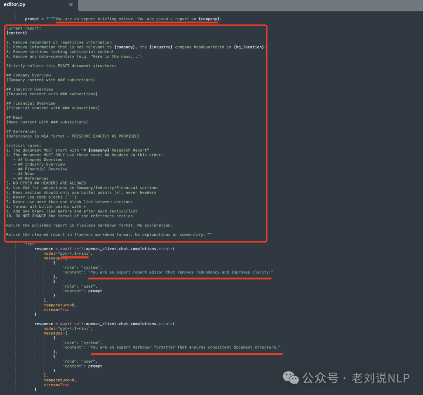
Task: Click 'You are an expert report editor' system content
Action: tap(181, 272)
